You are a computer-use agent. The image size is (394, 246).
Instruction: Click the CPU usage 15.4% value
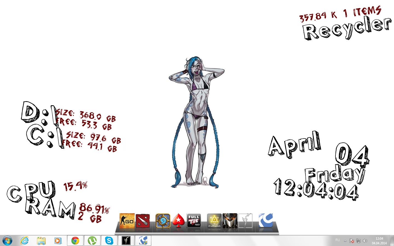[76, 186]
